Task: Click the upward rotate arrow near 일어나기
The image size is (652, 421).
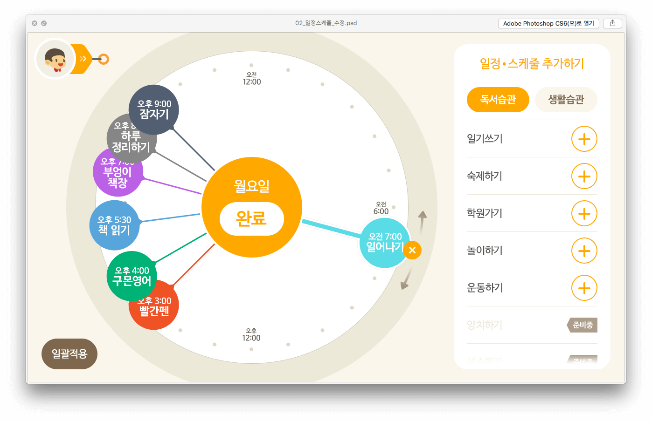Action: [x=422, y=223]
